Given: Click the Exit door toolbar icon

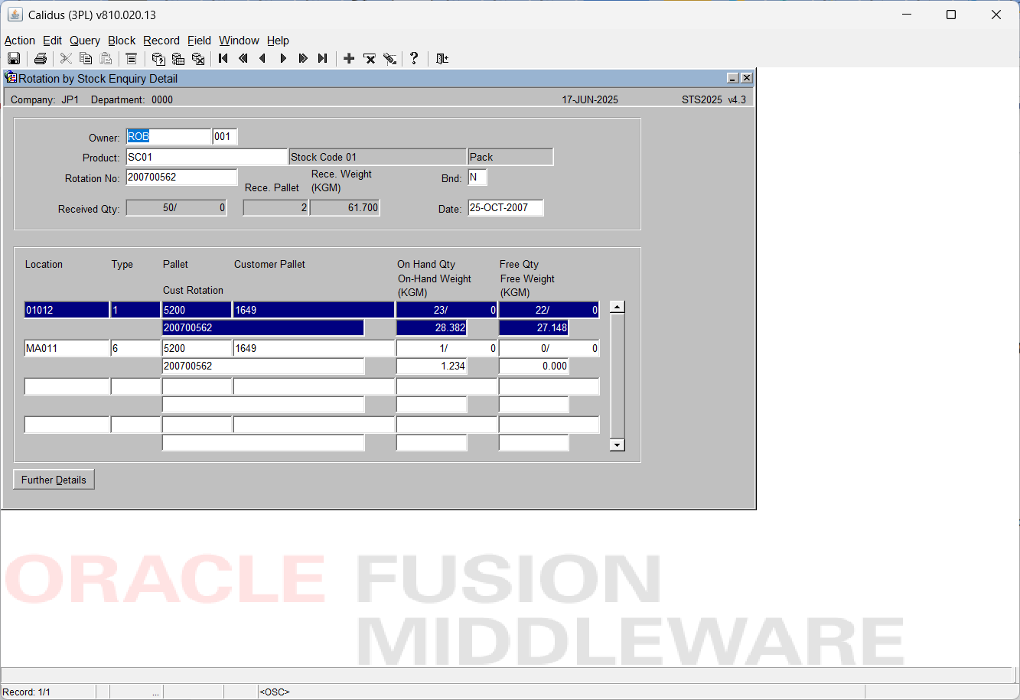Looking at the screenshot, I should click(442, 59).
